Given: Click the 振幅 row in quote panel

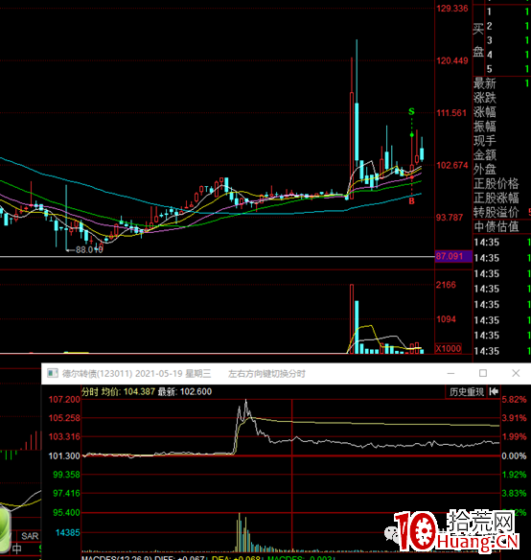Looking at the screenshot, I should [x=501, y=127].
